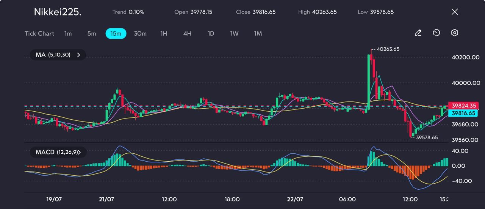485x209 pixels.
Task: Choose the 1H timeframe
Action: click(x=164, y=34)
